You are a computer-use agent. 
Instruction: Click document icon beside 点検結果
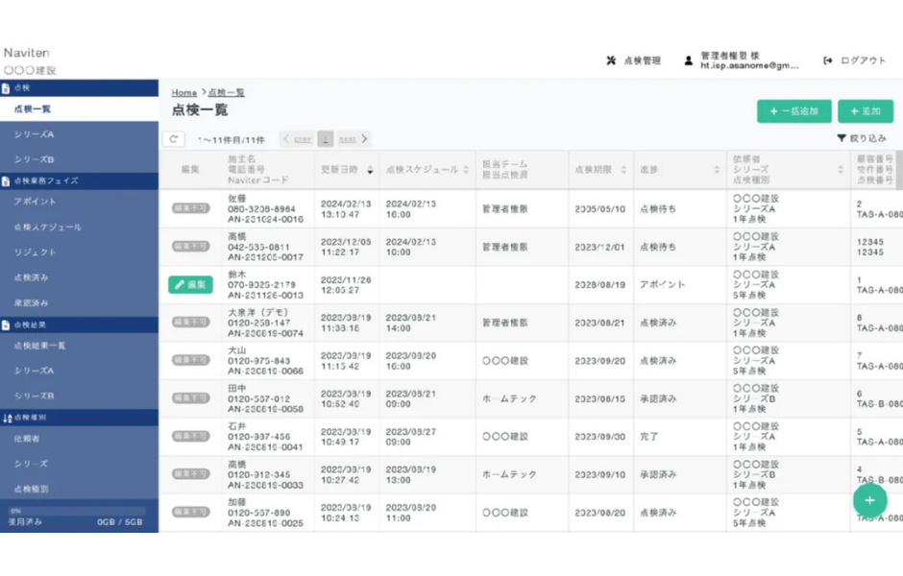click(6, 325)
